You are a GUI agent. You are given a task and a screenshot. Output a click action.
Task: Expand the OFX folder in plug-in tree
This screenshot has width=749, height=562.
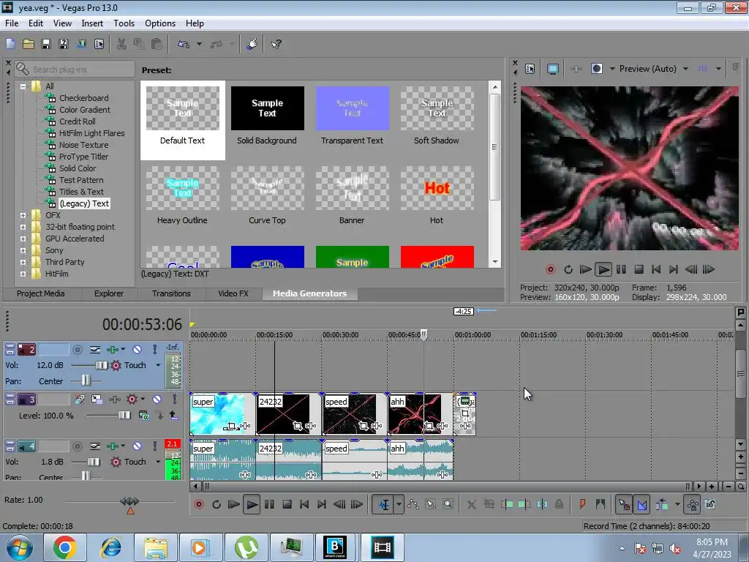click(x=23, y=216)
